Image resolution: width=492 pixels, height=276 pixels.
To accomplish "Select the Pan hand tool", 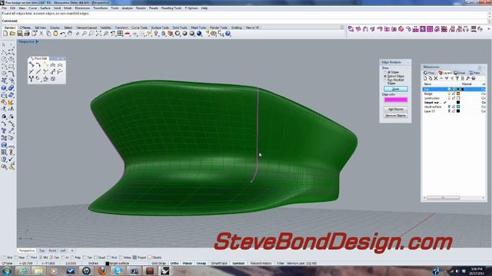I will coord(70,34).
